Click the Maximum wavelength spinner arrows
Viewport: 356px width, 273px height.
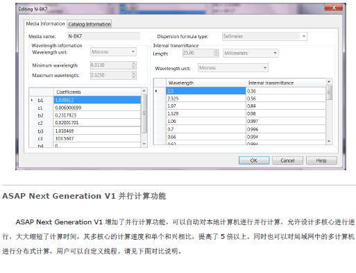point(134,75)
